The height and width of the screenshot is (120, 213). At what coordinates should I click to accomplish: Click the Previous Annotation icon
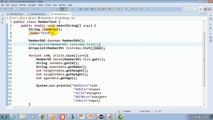pos(129,9)
